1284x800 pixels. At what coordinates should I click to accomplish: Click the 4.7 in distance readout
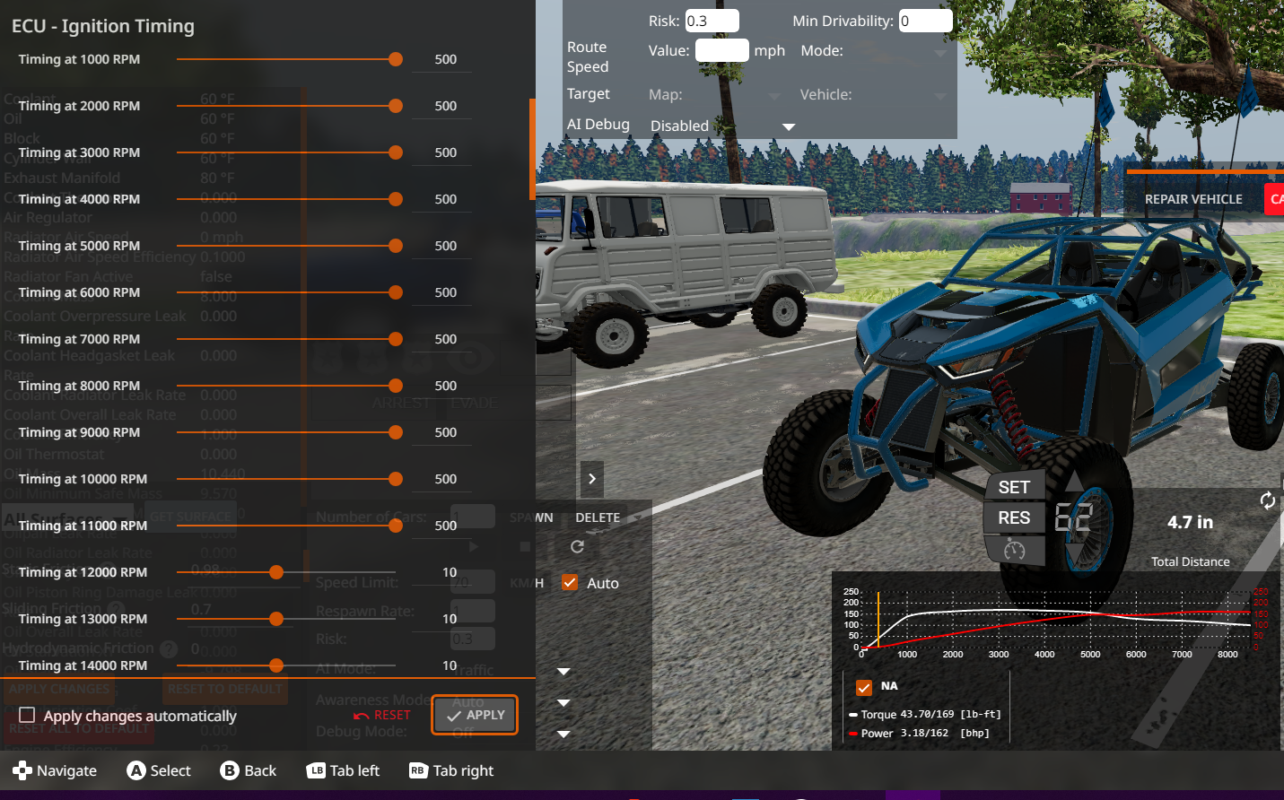(1190, 522)
